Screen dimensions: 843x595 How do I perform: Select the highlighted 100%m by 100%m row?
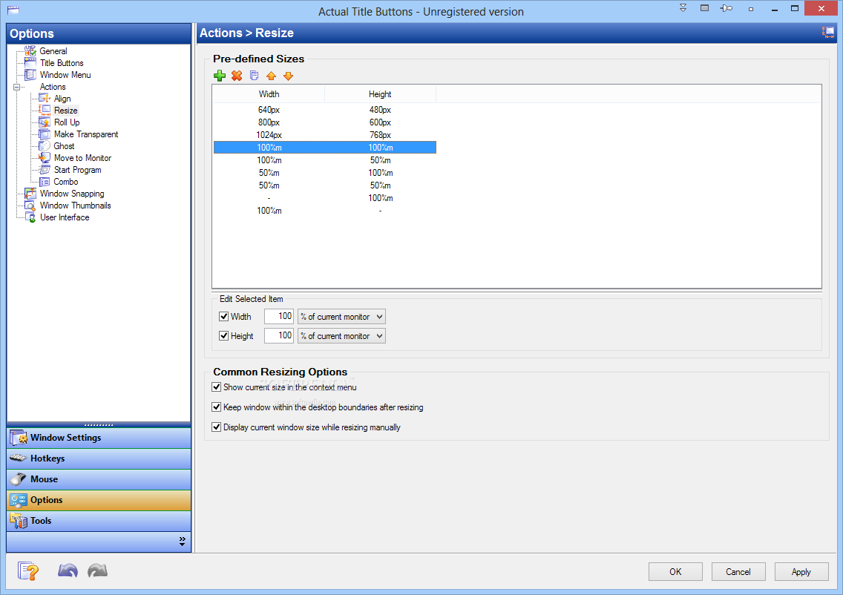(325, 148)
